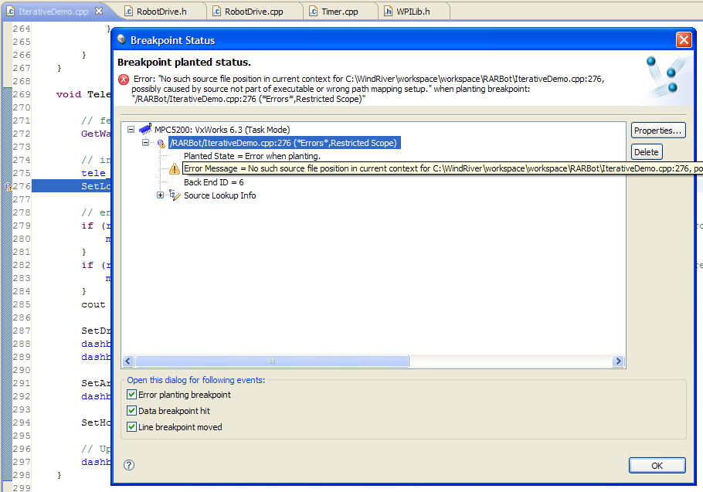Click the MPC5200 target chip icon
This screenshot has width=703, height=492.
coord(145,130)
